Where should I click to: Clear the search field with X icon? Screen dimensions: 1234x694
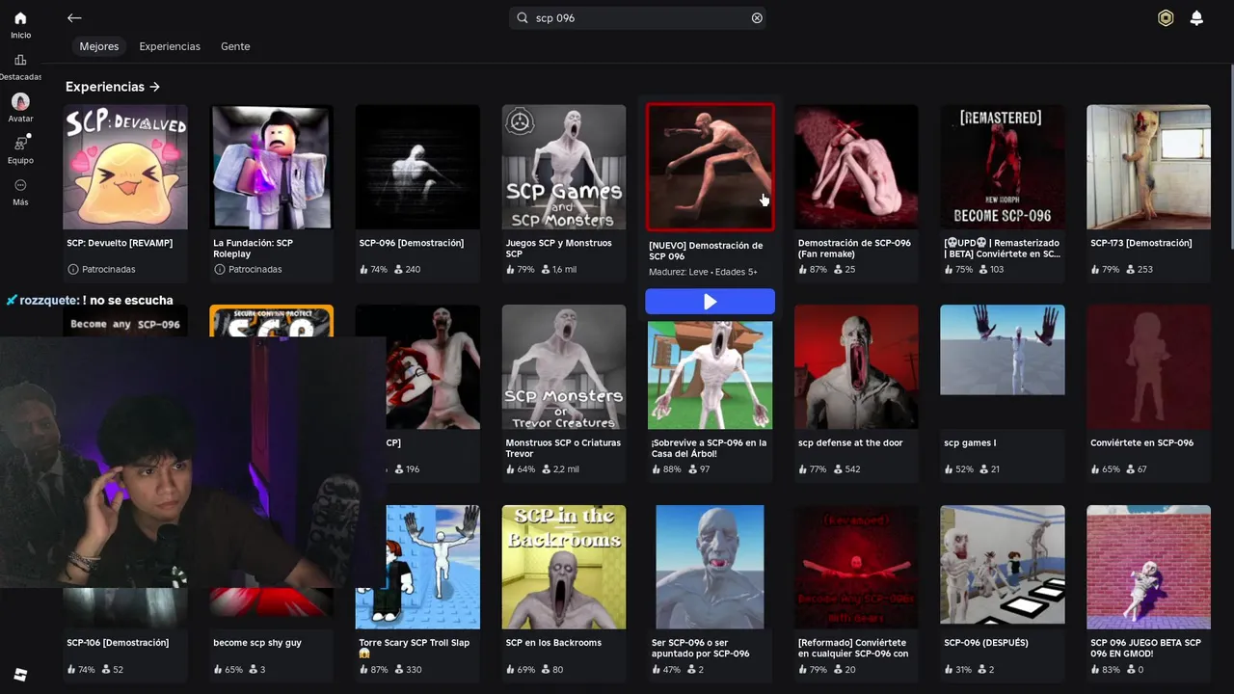click(757, 17)
